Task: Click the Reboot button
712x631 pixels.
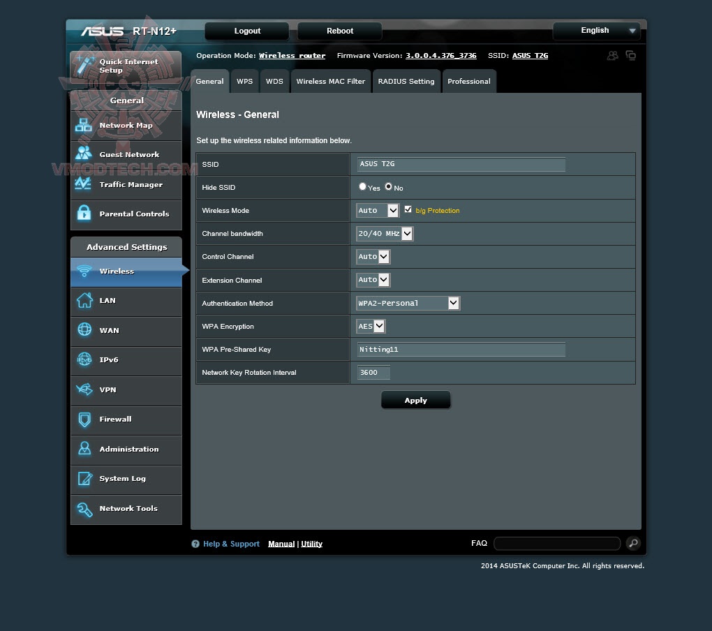Action: coord(340,31)
